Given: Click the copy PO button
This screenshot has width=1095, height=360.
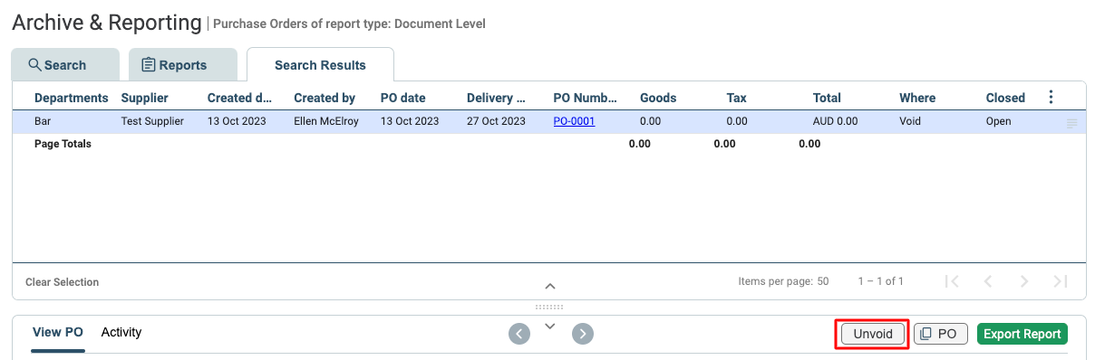Looking at the screenshot, I should click(x=941, y=334).
